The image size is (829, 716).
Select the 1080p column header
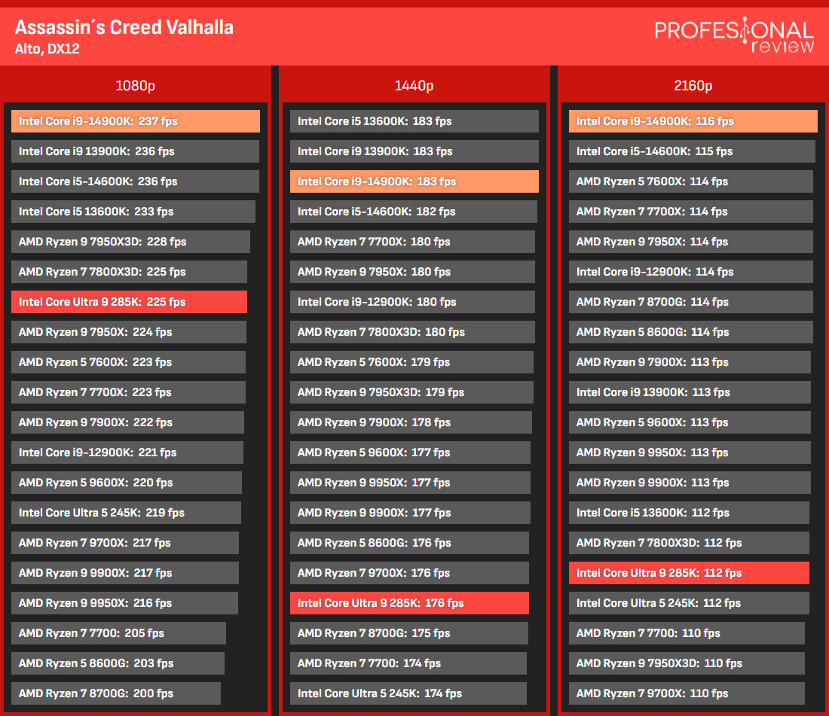click(136, 86)
